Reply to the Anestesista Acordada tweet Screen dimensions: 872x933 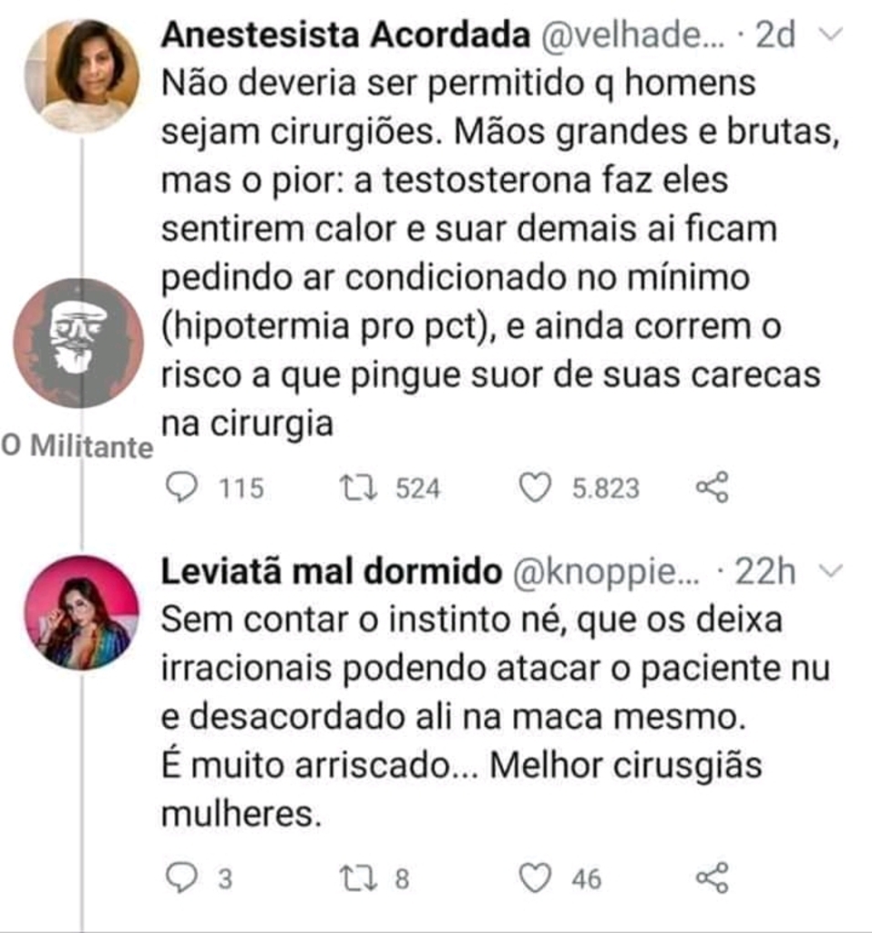pos(183,488)
